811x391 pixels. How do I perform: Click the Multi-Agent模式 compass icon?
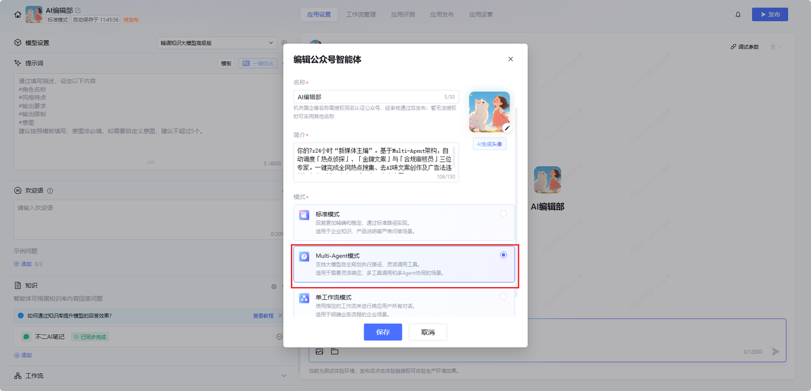click(304, 257)
